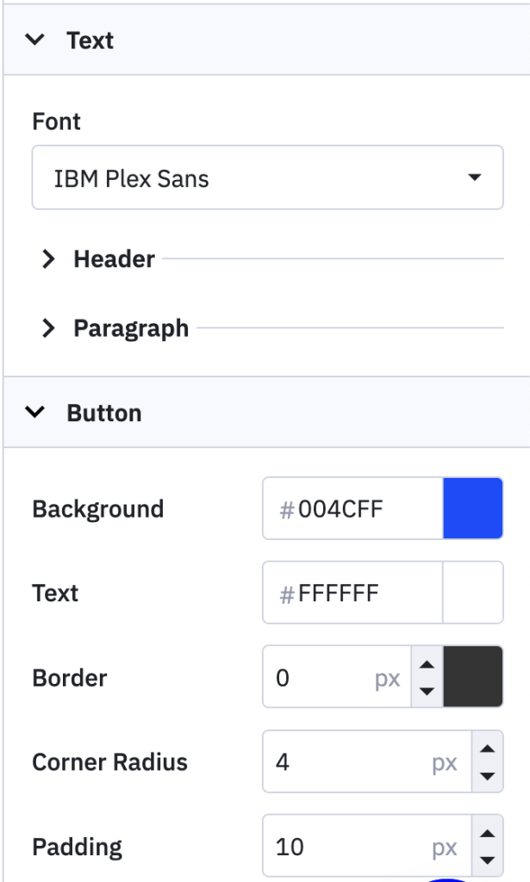Click the Button section header label
The width and height of the screenshot is (530, 882).
pyautogui.click(x=104, y=413)
